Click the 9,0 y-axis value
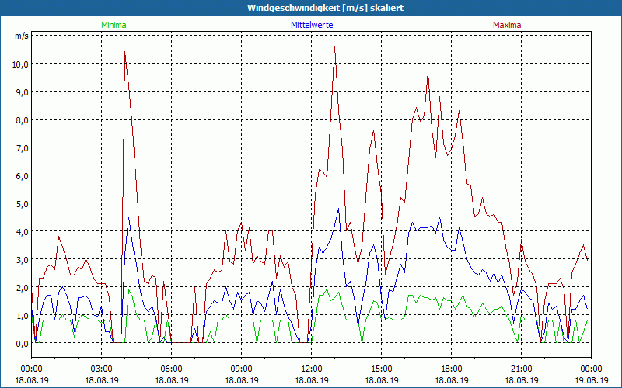This screenshot has width=622, height=388. tap(23, 92)
